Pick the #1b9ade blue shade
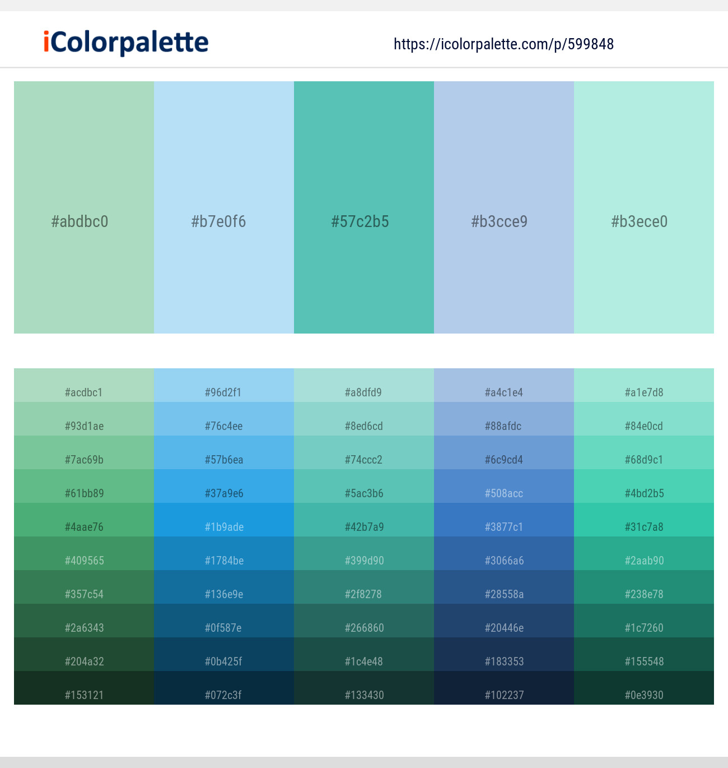Screen dimensions: 728x768 224,520
